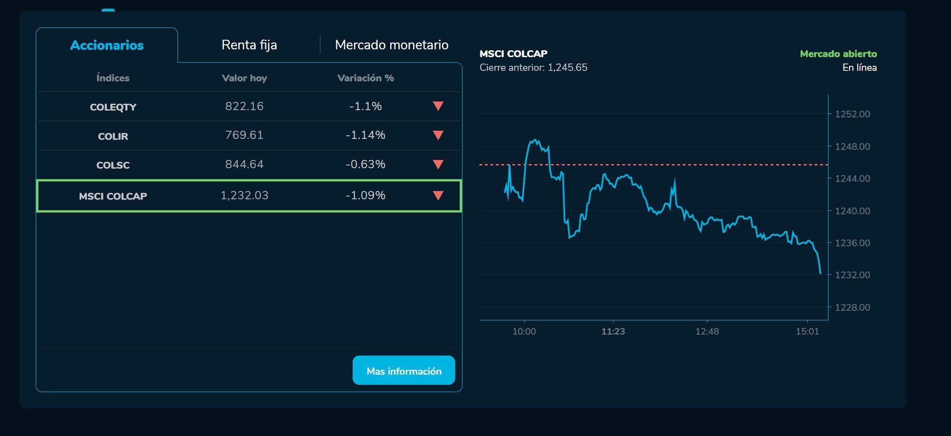
Task: Select the 'Accionarios' tab
Action: pos(107,44)
